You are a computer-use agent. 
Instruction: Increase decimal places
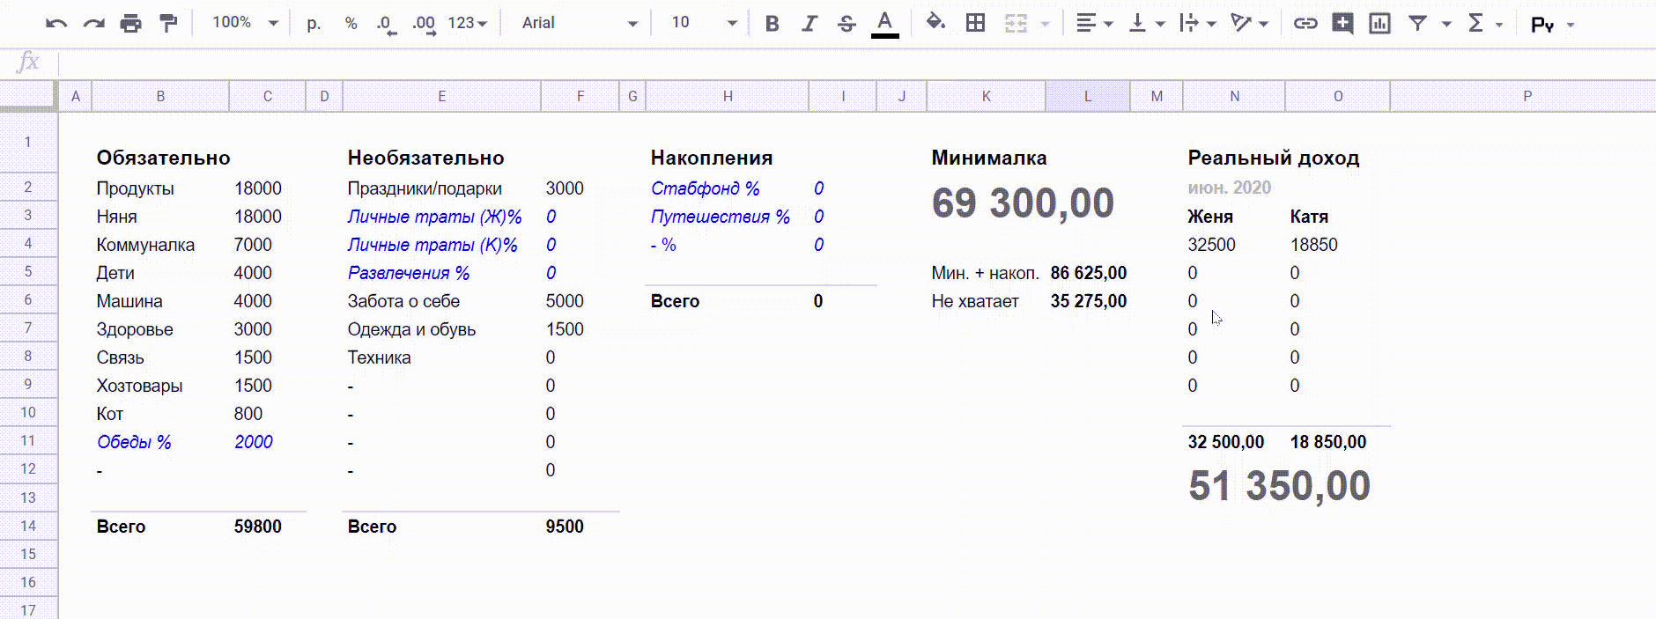click(424, 24)
